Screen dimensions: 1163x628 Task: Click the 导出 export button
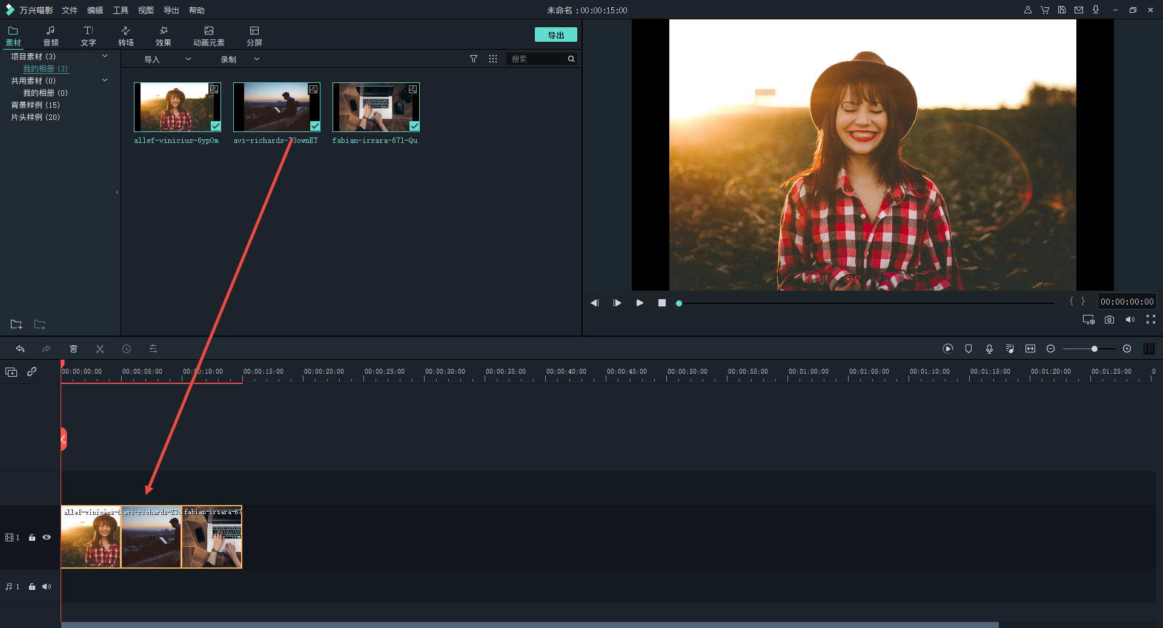555,35
